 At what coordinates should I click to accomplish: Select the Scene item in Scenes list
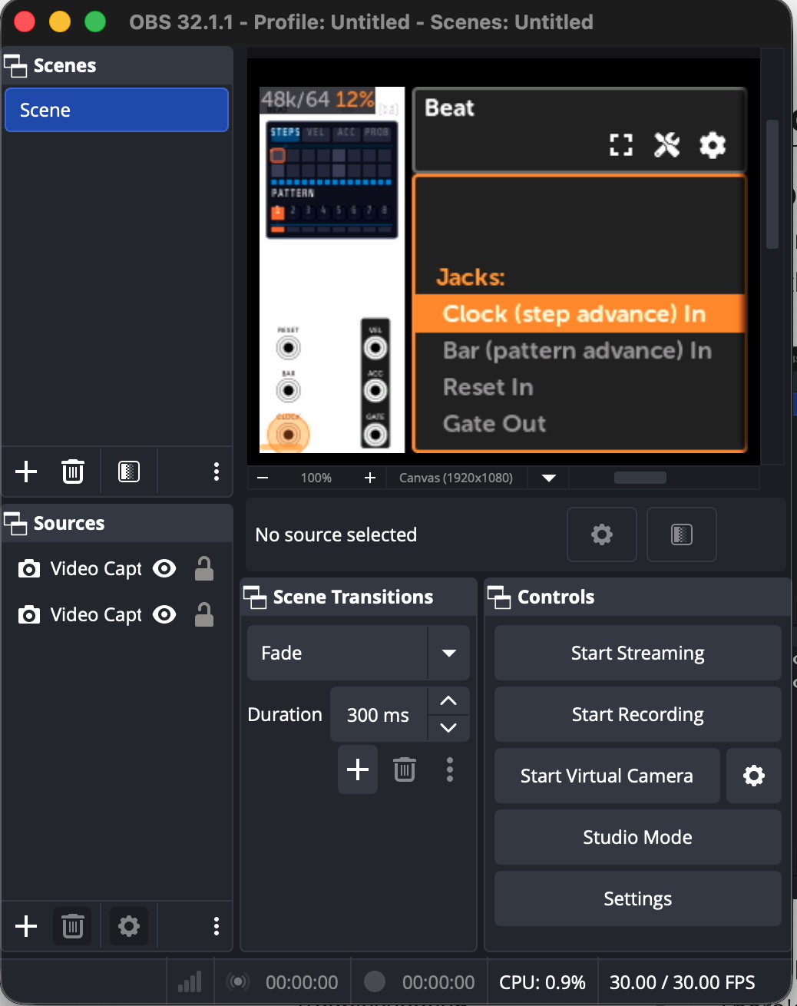pos(117,110)
